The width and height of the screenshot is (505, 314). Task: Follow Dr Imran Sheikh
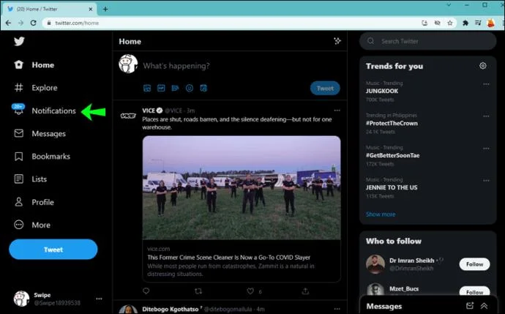click(474, 264)
